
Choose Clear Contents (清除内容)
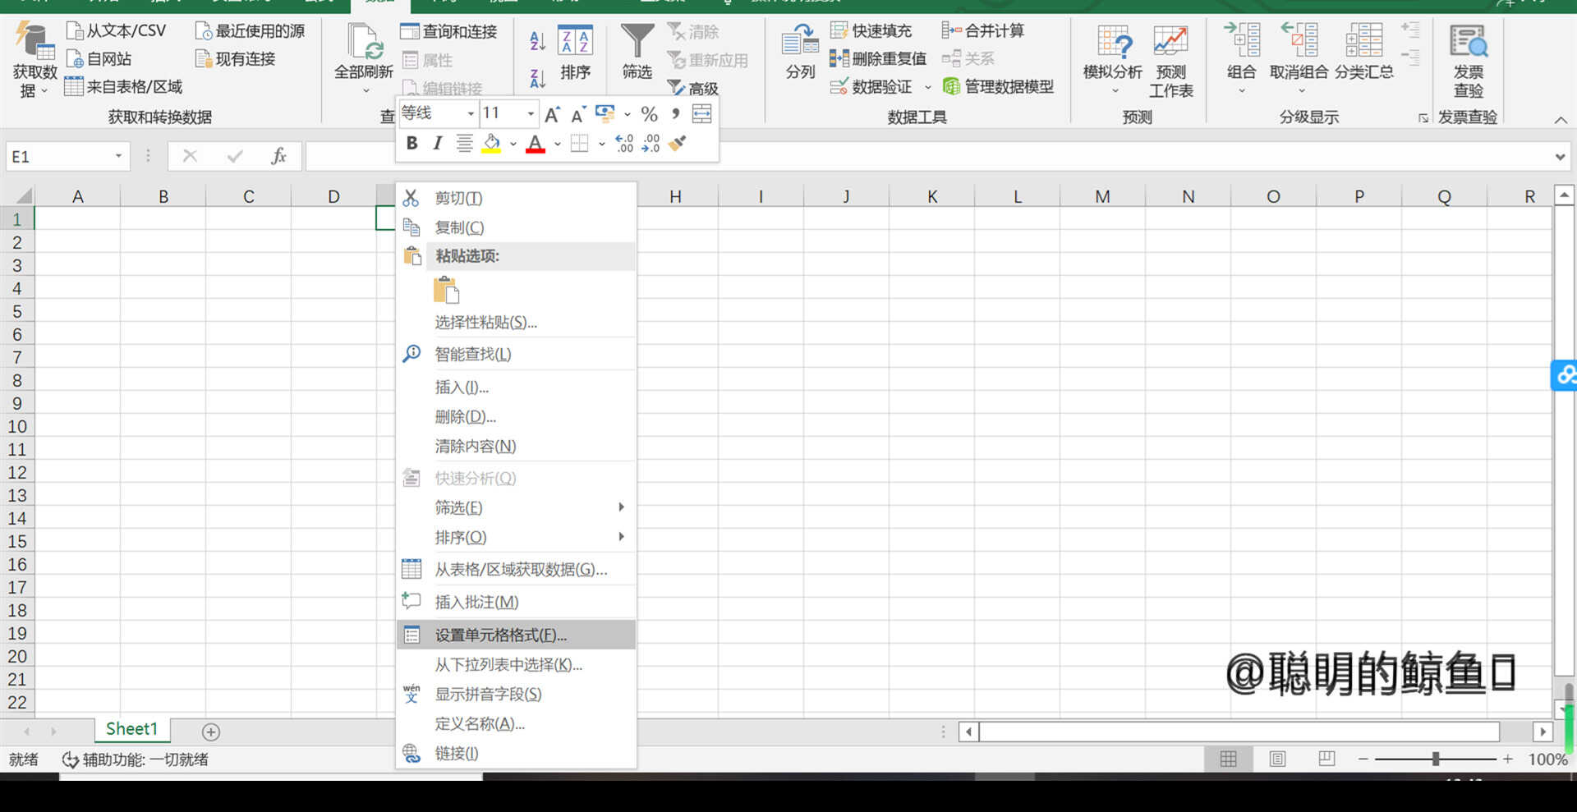pyautogui.click(x=516, y=446)
